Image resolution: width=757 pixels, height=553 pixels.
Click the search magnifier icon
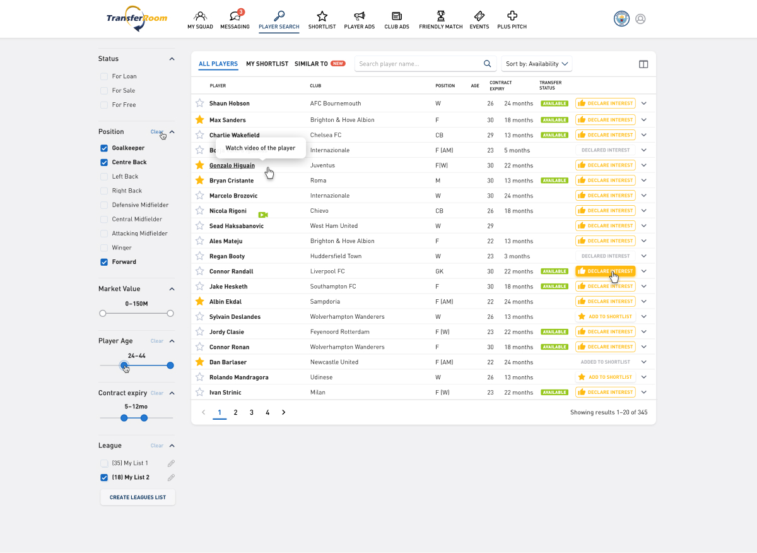coord(487,64)
